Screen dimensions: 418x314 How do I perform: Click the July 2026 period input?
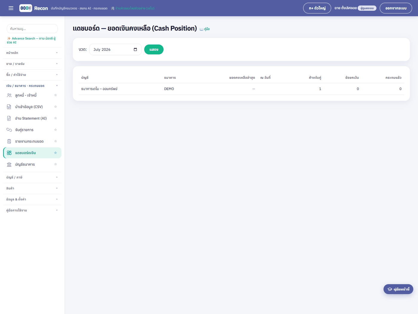click(115, 50)
